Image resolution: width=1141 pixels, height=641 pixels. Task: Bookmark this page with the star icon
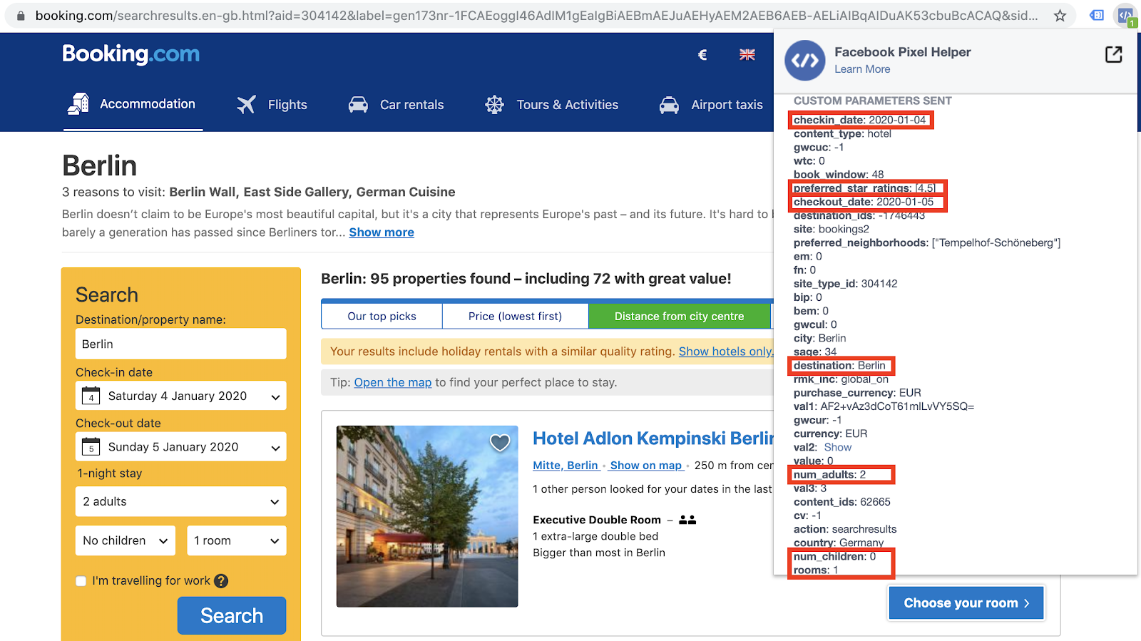click(x=1060, y=16)
